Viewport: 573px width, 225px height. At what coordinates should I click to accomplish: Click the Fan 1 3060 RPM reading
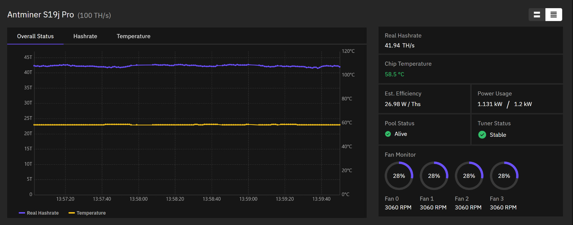(433, 207)
